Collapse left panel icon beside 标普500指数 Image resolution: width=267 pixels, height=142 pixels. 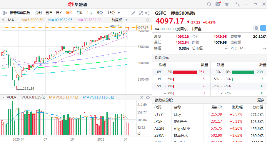[5, 13]
